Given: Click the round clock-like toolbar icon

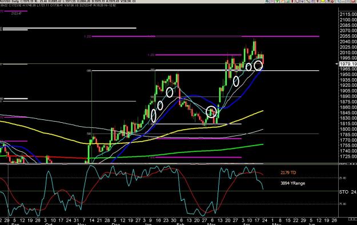Looking at the screenshot, I should (298, 1).
